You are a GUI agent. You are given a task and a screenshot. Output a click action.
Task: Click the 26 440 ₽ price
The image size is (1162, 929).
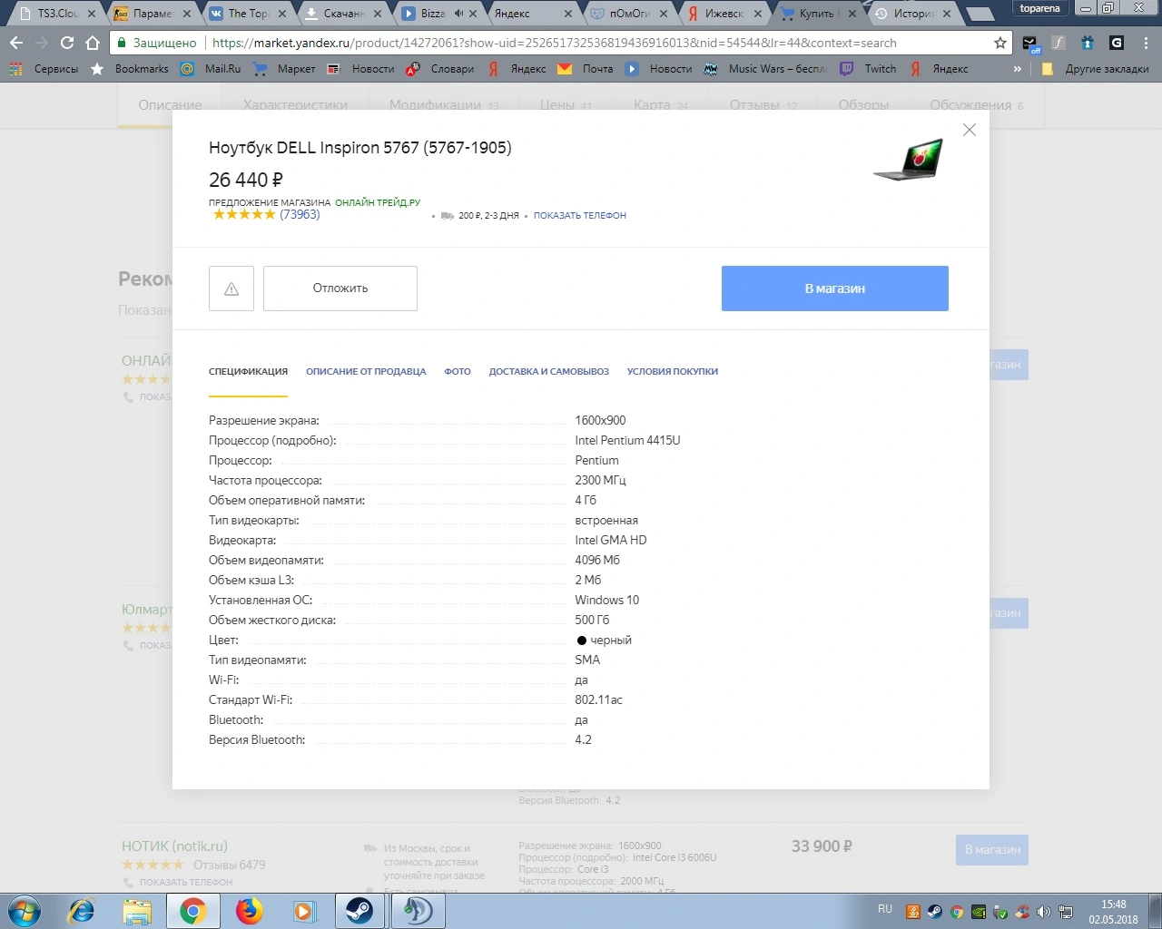[x=246, y=180]
